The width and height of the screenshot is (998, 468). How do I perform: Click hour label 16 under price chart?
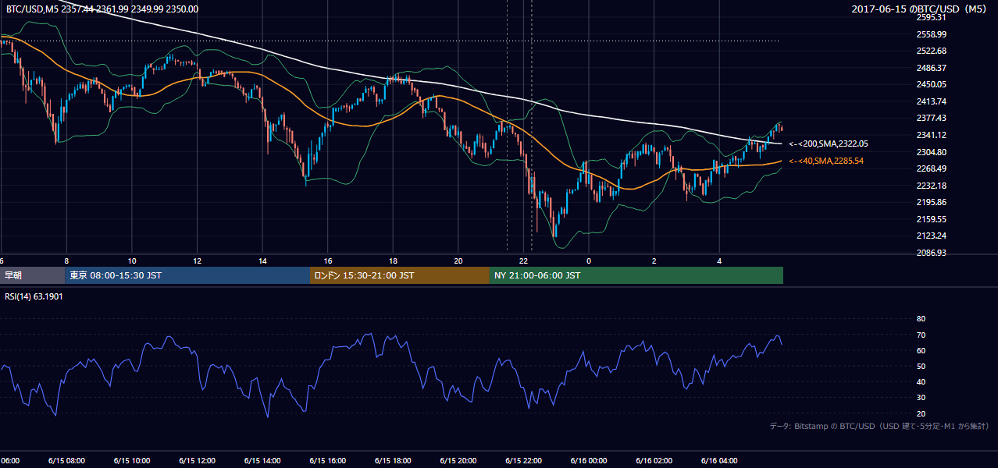[x=328, y=261]
